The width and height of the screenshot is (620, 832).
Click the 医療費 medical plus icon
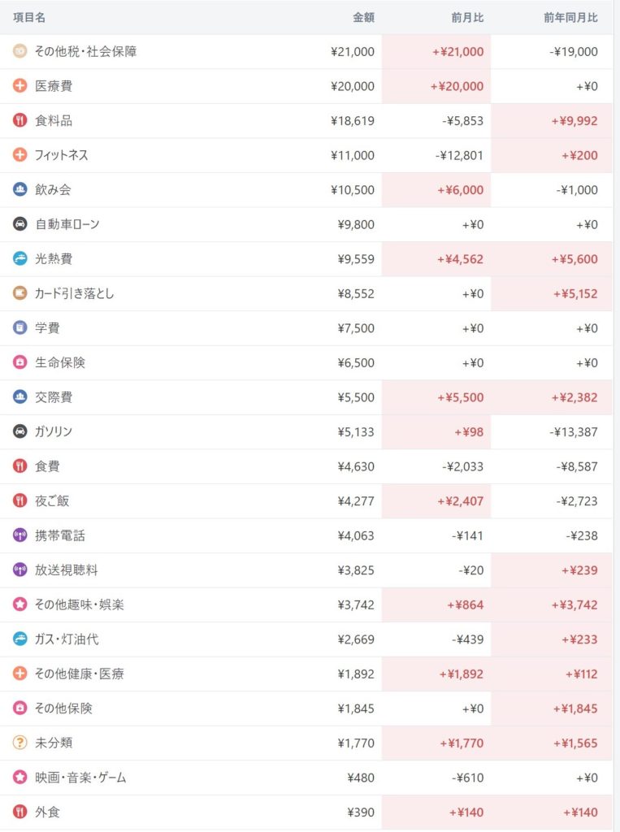coord(20,86)
